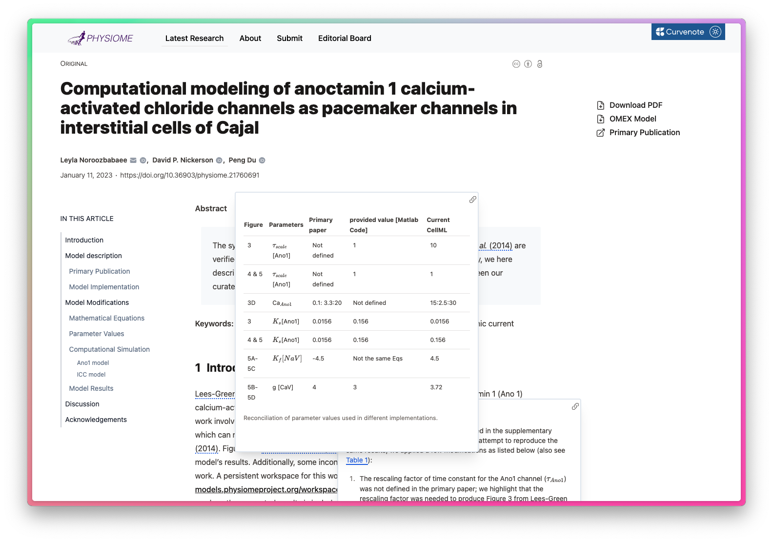Open the Submit nav item
773x542 pixels.
tap(289, 38)
